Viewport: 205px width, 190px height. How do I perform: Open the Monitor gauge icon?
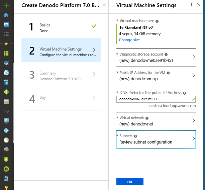(6, 140)
